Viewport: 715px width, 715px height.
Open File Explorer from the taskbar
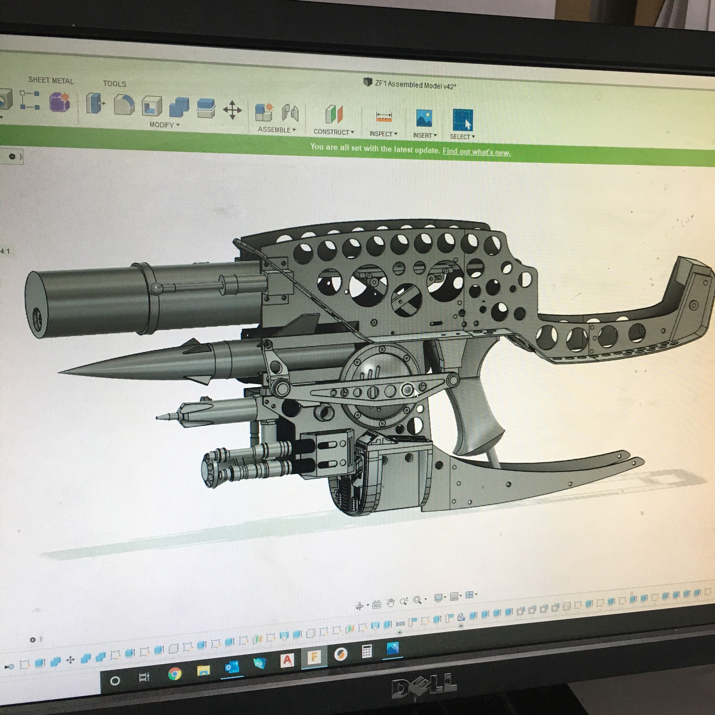pos(203,670)
